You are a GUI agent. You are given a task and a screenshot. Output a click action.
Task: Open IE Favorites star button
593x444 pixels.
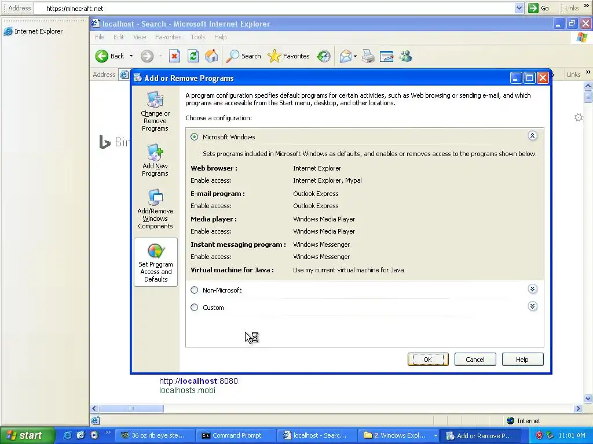click(288, 56)
